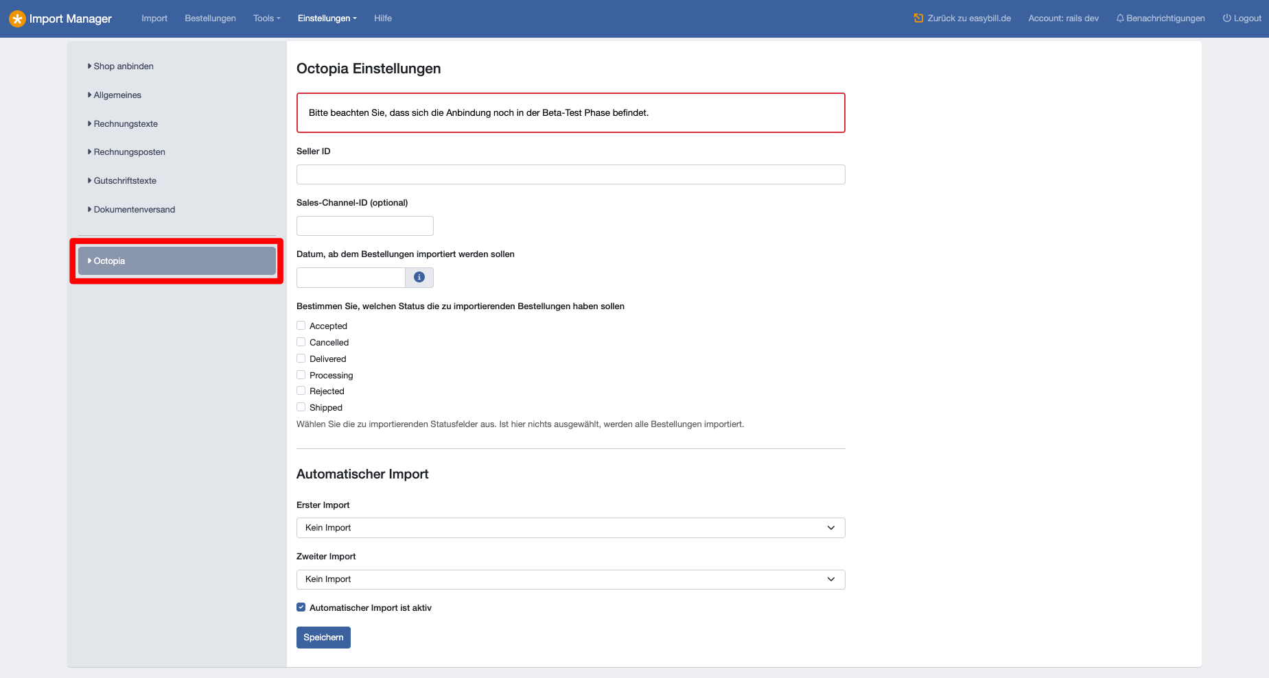This screenshot has width=1269, height=678.
Task: Click the Benachrichtigungen bell icon
Action: point(1120,19)
